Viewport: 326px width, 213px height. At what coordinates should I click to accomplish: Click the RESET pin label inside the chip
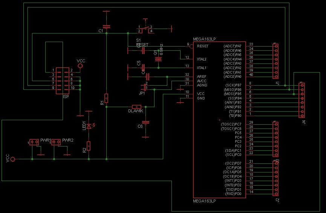pyautogui.click(x=203, y=46)
